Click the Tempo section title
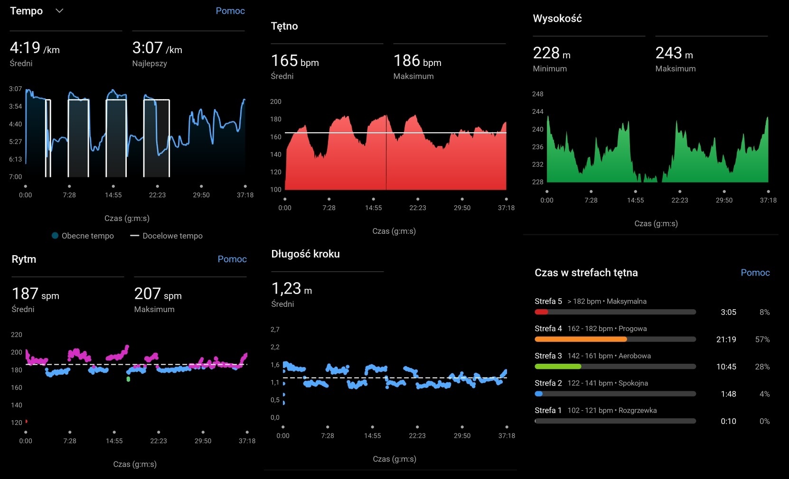Viewport: 789px width, 479px height. pyautogui.click(x=27, y=11)
